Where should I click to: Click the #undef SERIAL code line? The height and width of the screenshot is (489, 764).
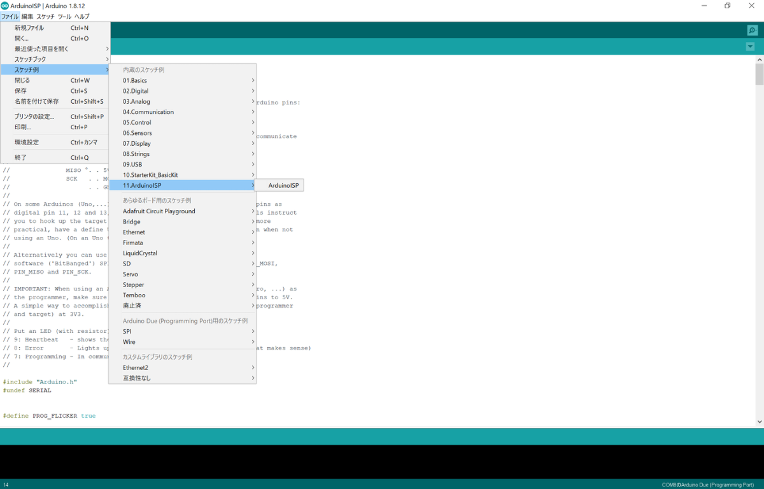pos(27,390)
